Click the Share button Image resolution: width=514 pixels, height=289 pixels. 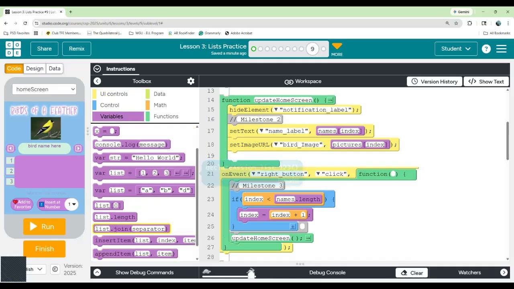(44, 49)
